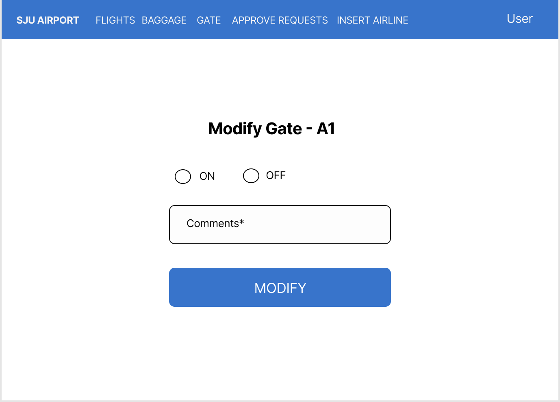Disable the gate using the OFF option

tap(251, 175)
